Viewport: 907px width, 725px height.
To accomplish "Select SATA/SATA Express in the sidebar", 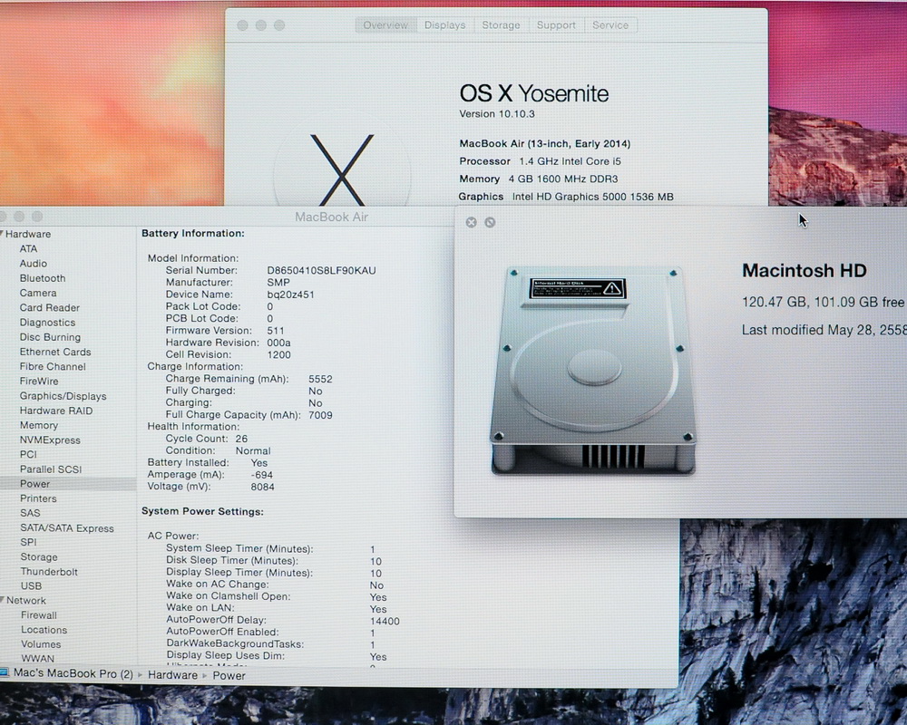I will pos(67,528).
